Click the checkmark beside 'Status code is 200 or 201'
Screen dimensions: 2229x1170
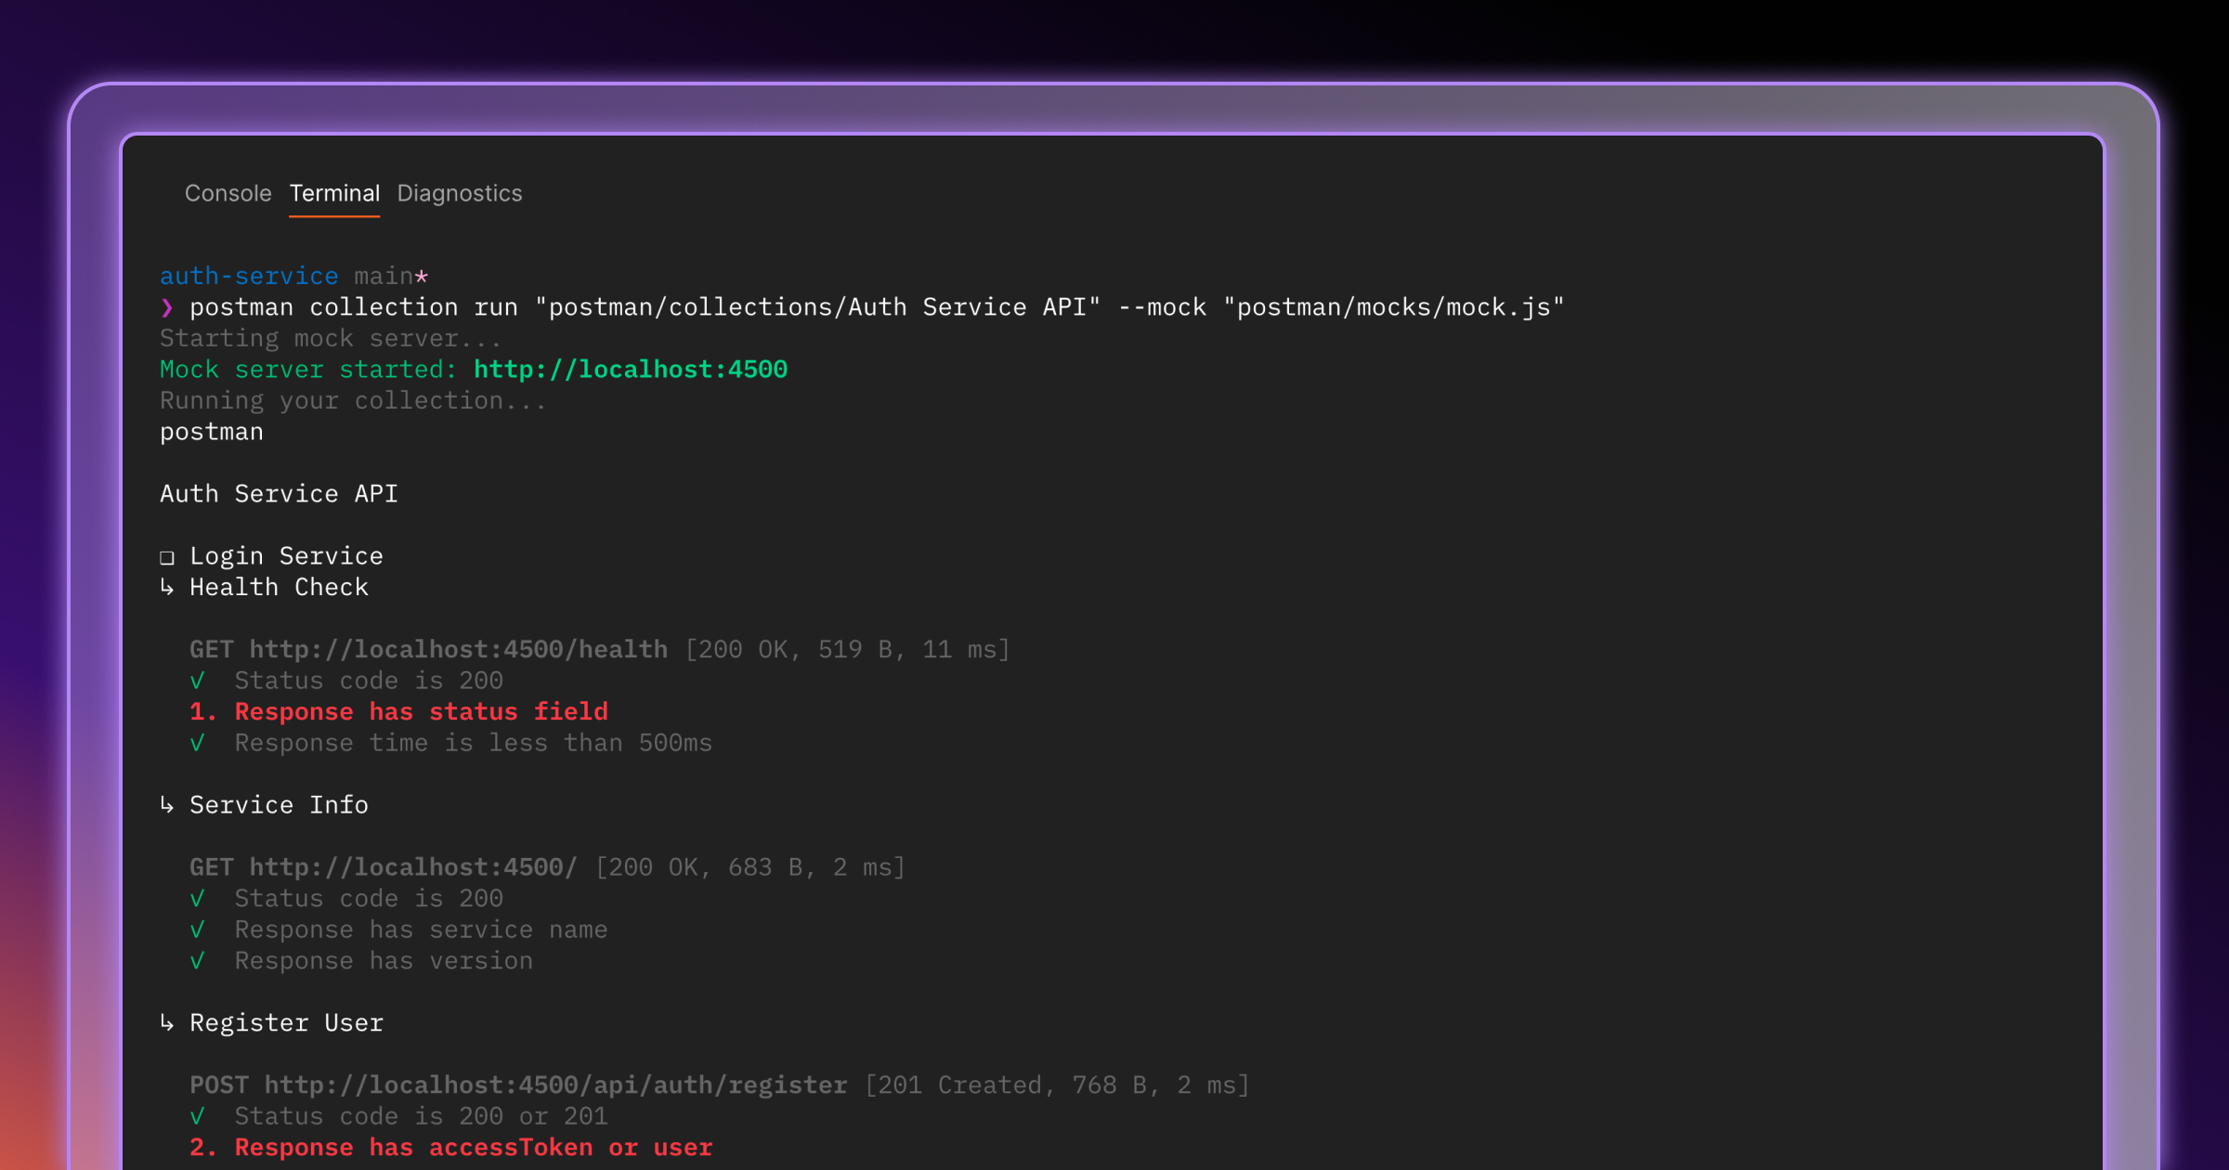(x=197, y=1117)
